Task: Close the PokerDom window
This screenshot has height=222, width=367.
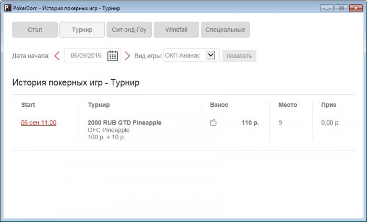Action: [x=356, y=8]
